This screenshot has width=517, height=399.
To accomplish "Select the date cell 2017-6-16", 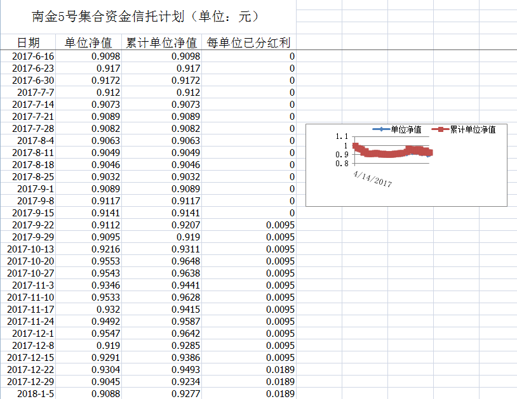I will pyautogui.click(x=33, y=56).
